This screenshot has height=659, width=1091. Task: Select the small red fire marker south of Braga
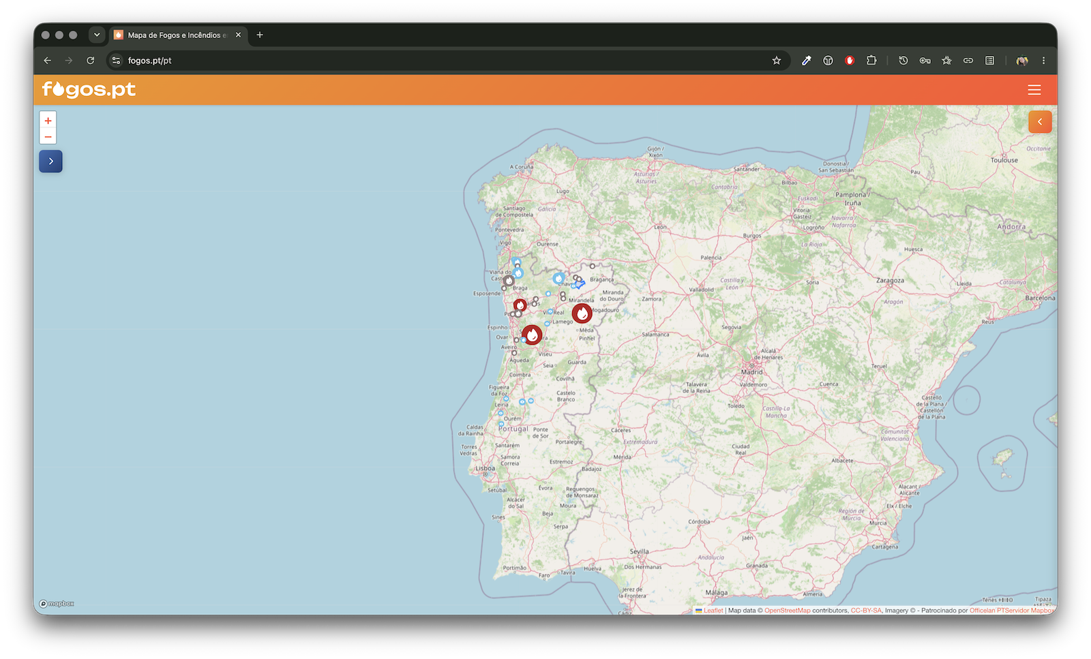pos(520,305)
